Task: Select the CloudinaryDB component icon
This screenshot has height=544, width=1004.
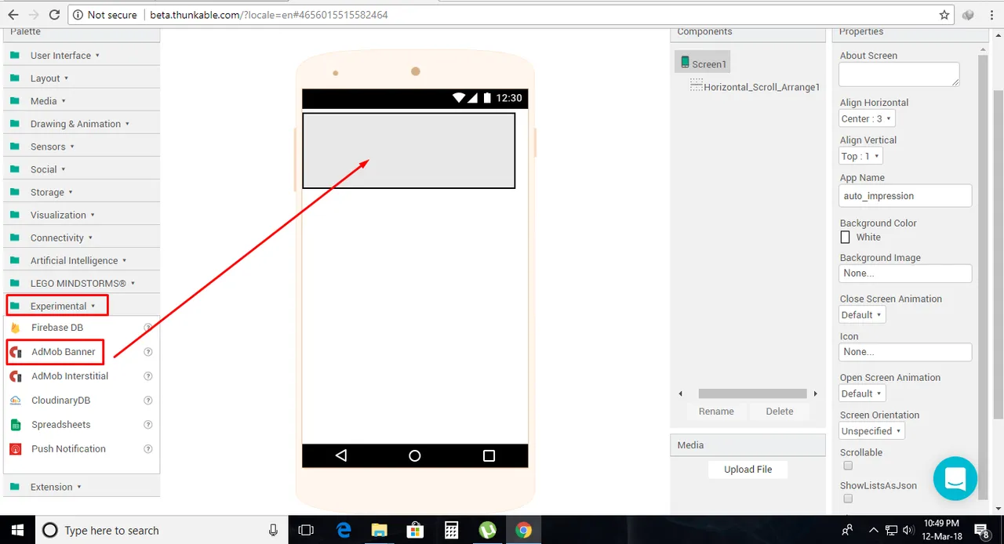Action: tap(15, 401)
